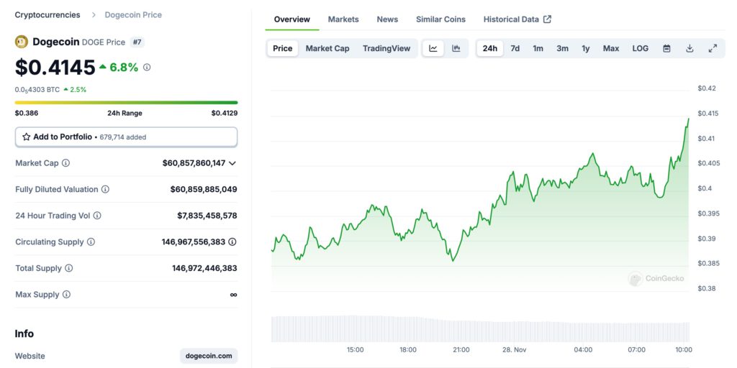Viewport: 737px width, 368px height.
Task: Choose the Max time range option
Action: [x=611, y=48]
